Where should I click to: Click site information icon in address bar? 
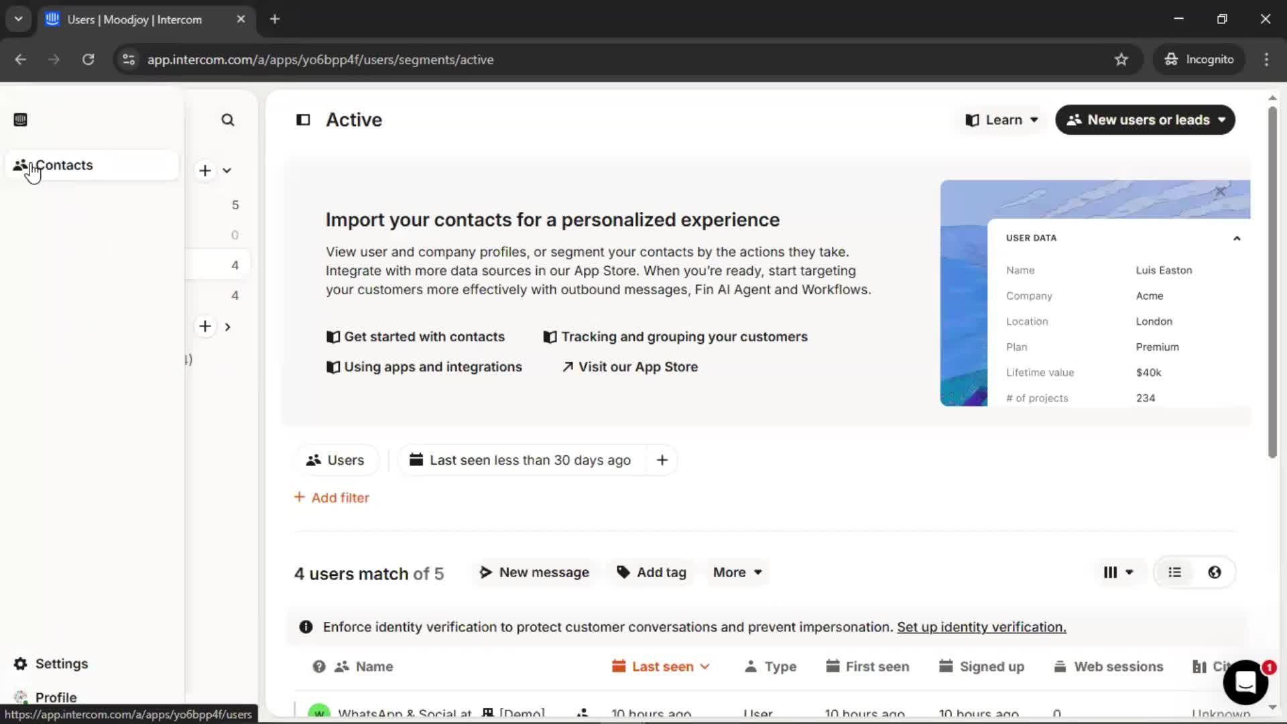(x=129, y=60)
